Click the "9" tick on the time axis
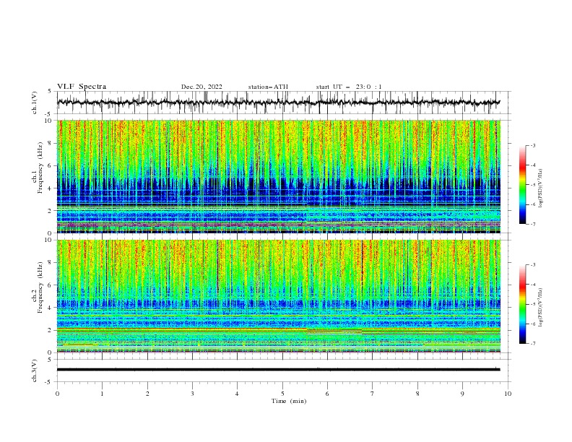Viewport: 572px width, 442px height. pos(462,394)
